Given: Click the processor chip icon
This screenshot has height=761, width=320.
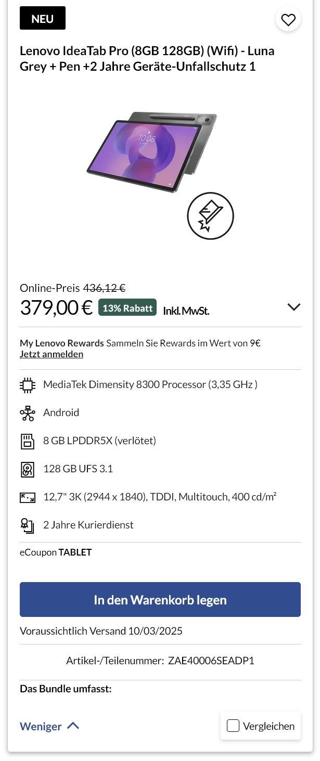Looking at the screenshot, I should (27, 385).
